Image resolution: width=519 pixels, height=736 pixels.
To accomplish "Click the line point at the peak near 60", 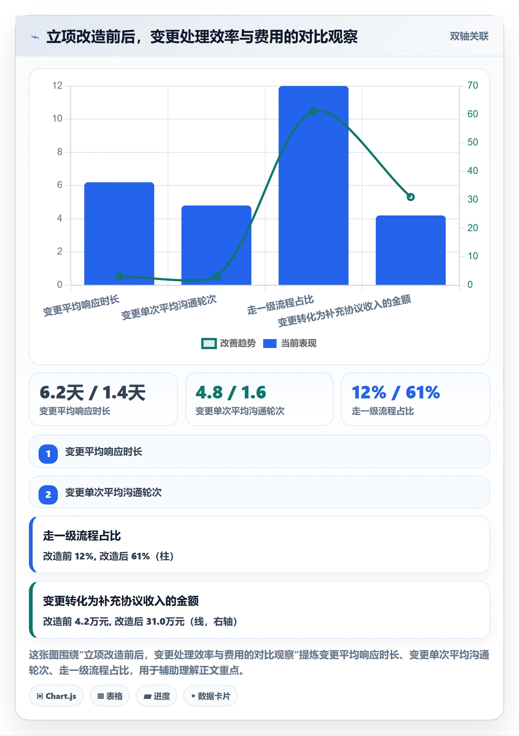I will 314,111.
